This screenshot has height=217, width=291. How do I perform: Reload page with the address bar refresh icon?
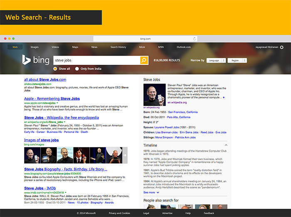195,39
